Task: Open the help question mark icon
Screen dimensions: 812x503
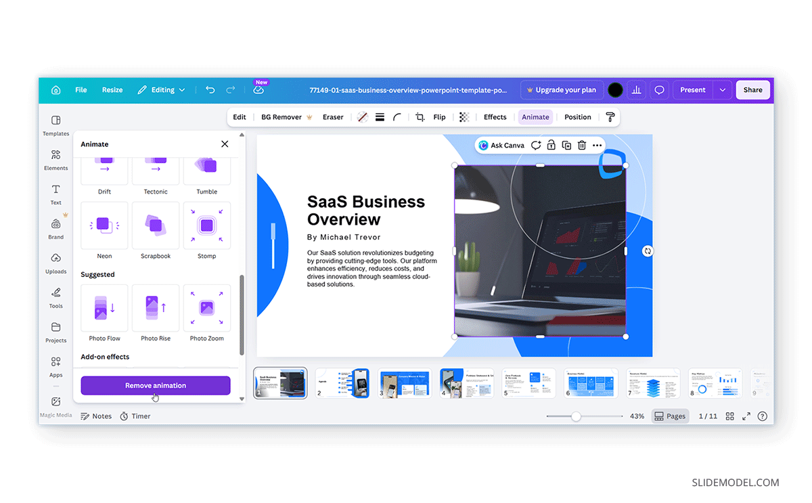Action: click(763, 416)
